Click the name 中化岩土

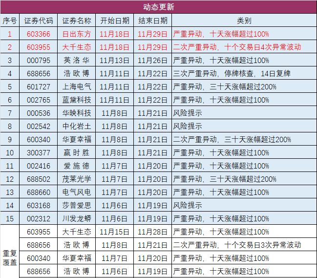point(76,127)
